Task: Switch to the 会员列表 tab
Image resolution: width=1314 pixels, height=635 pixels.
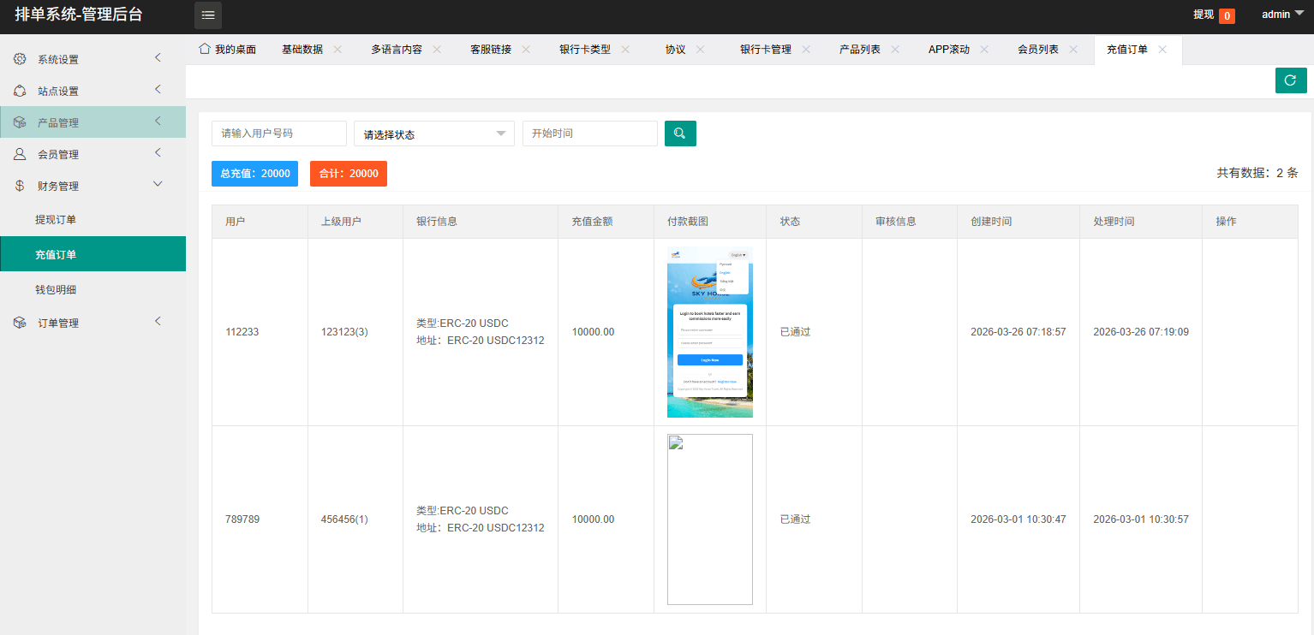Action: (x=1037, y=50)
